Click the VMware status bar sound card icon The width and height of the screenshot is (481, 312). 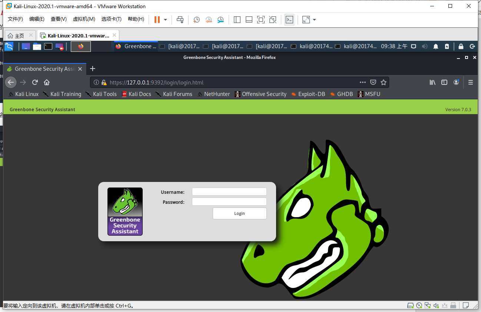[436, 305]
